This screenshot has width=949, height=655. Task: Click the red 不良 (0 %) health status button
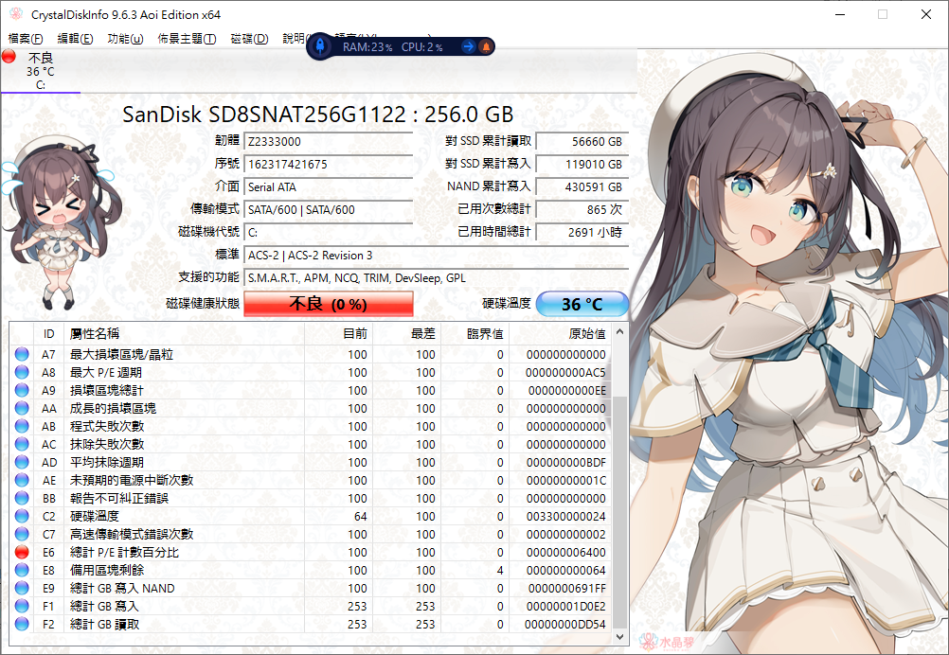[329, 304]
